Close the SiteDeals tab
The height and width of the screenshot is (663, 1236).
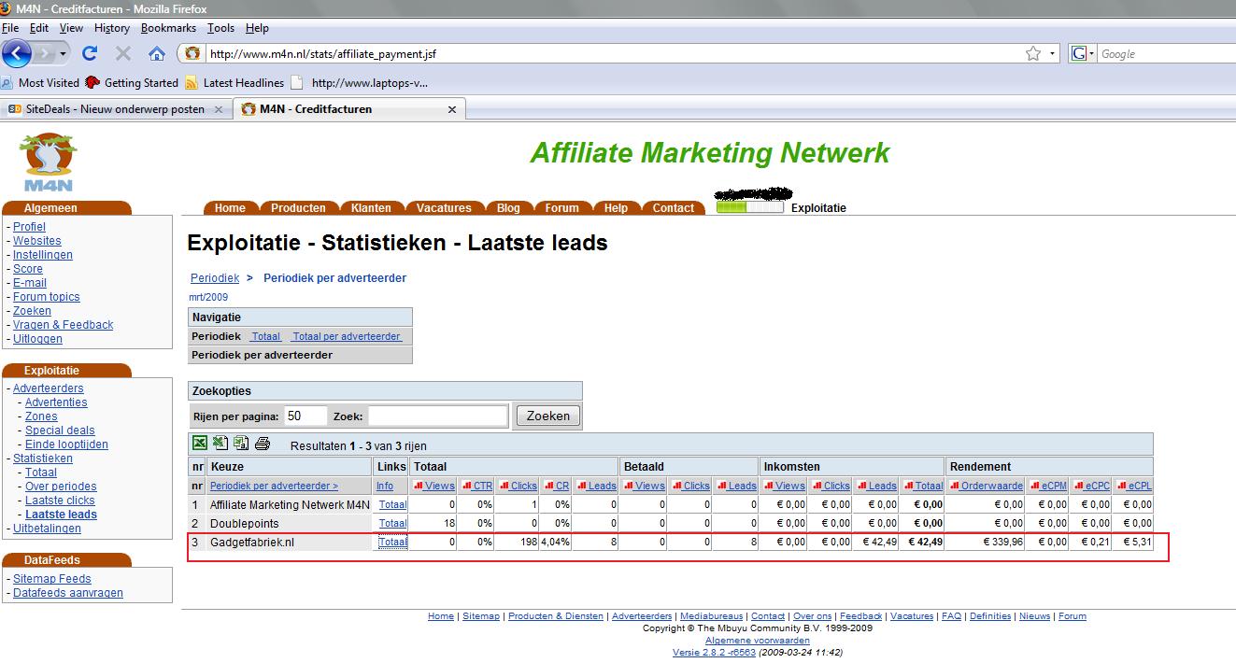(x=220, y=109)
